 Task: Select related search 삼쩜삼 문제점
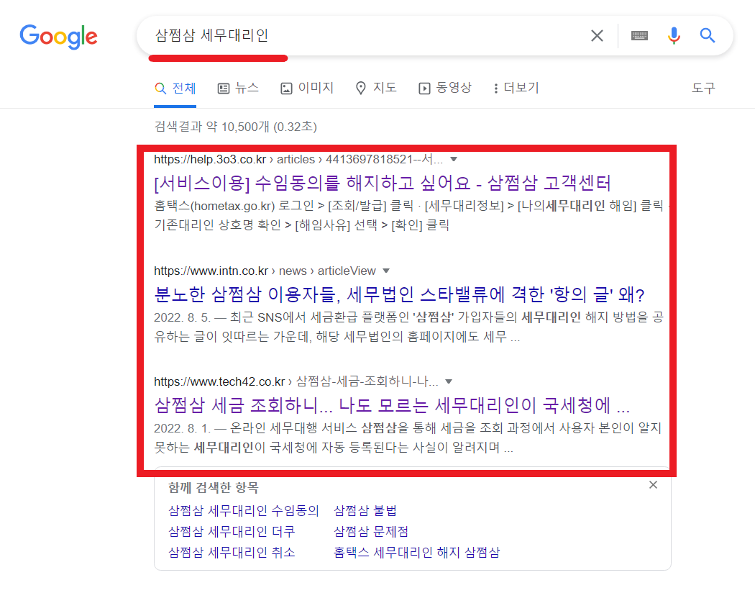tap(371, 531)
